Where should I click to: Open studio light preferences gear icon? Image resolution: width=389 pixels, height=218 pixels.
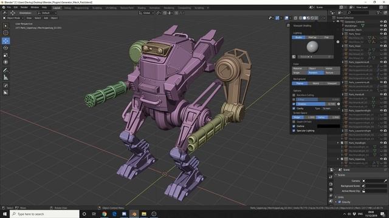(338, 42)
